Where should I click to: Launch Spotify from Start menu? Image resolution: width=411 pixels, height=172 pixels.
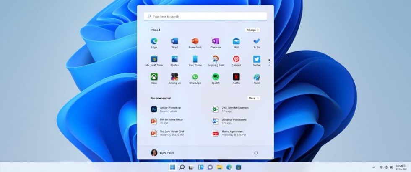[216, 77]
